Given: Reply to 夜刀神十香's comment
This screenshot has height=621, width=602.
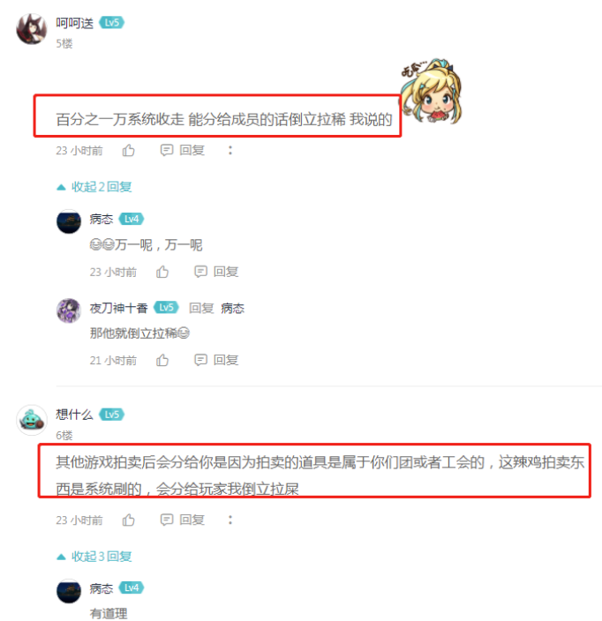Looking at the screenshot, I should point(216,361).
